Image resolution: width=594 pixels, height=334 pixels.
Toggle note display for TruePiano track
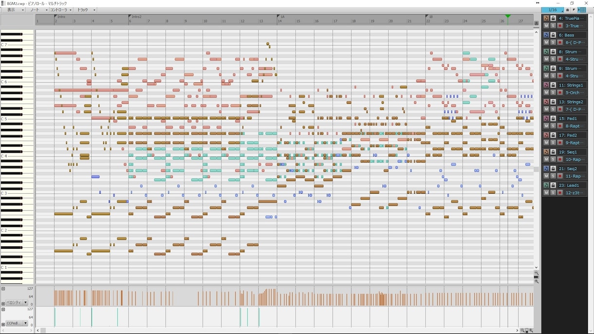coord(546,19)
